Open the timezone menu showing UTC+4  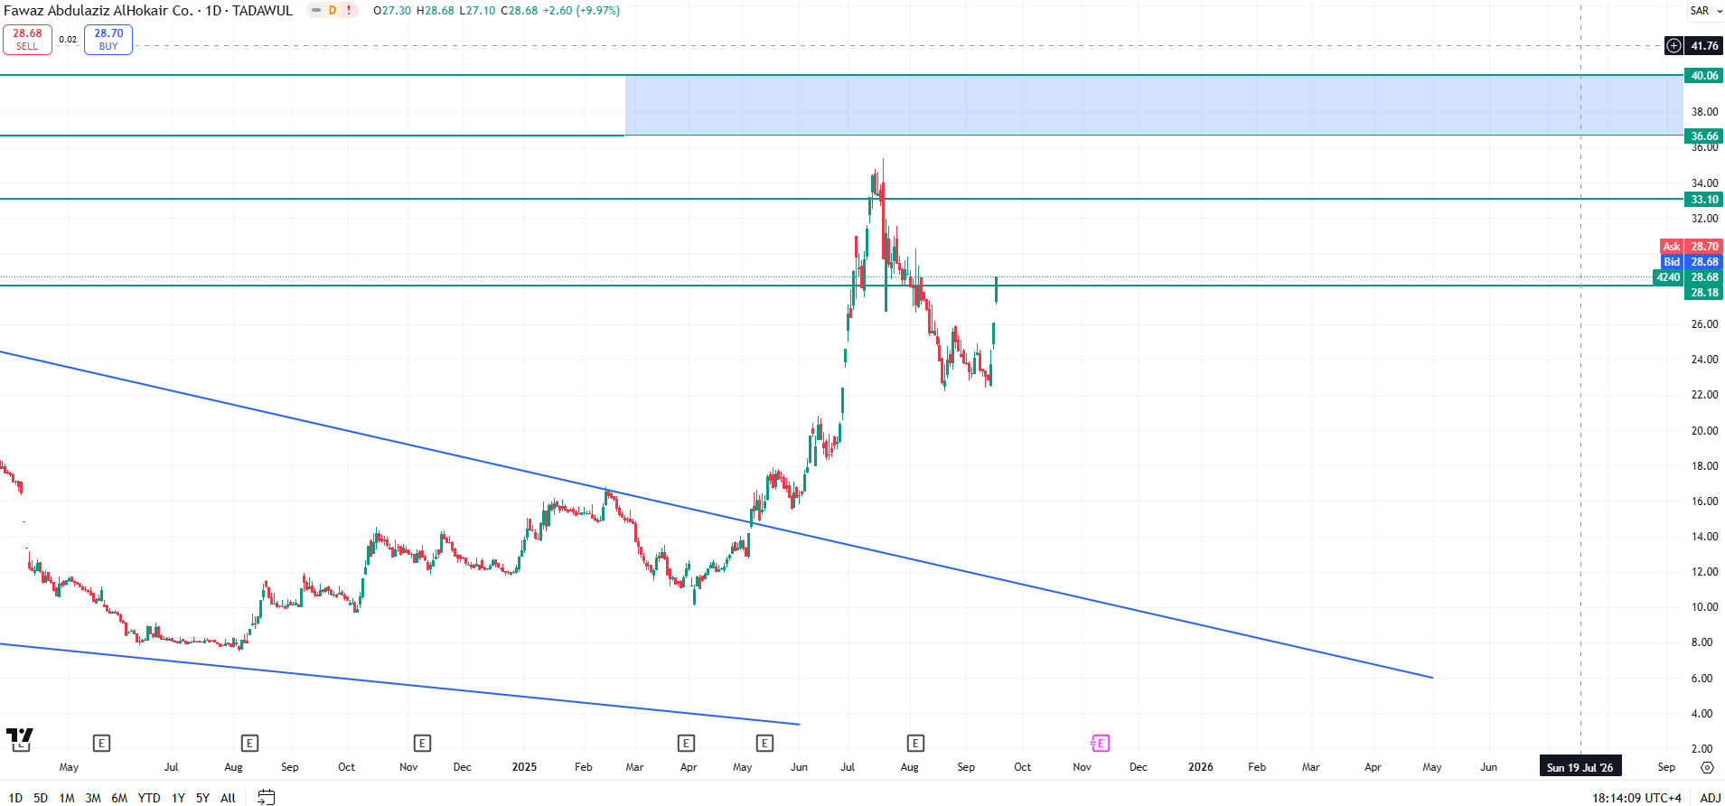pyautogui.click(x=1636, y=798)
